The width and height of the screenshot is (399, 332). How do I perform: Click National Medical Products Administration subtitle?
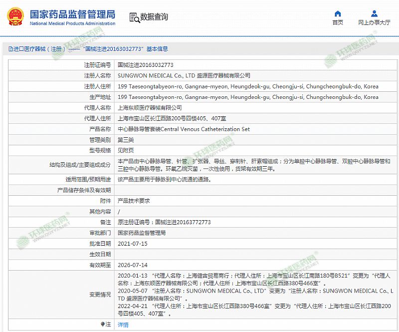point(72,23)
